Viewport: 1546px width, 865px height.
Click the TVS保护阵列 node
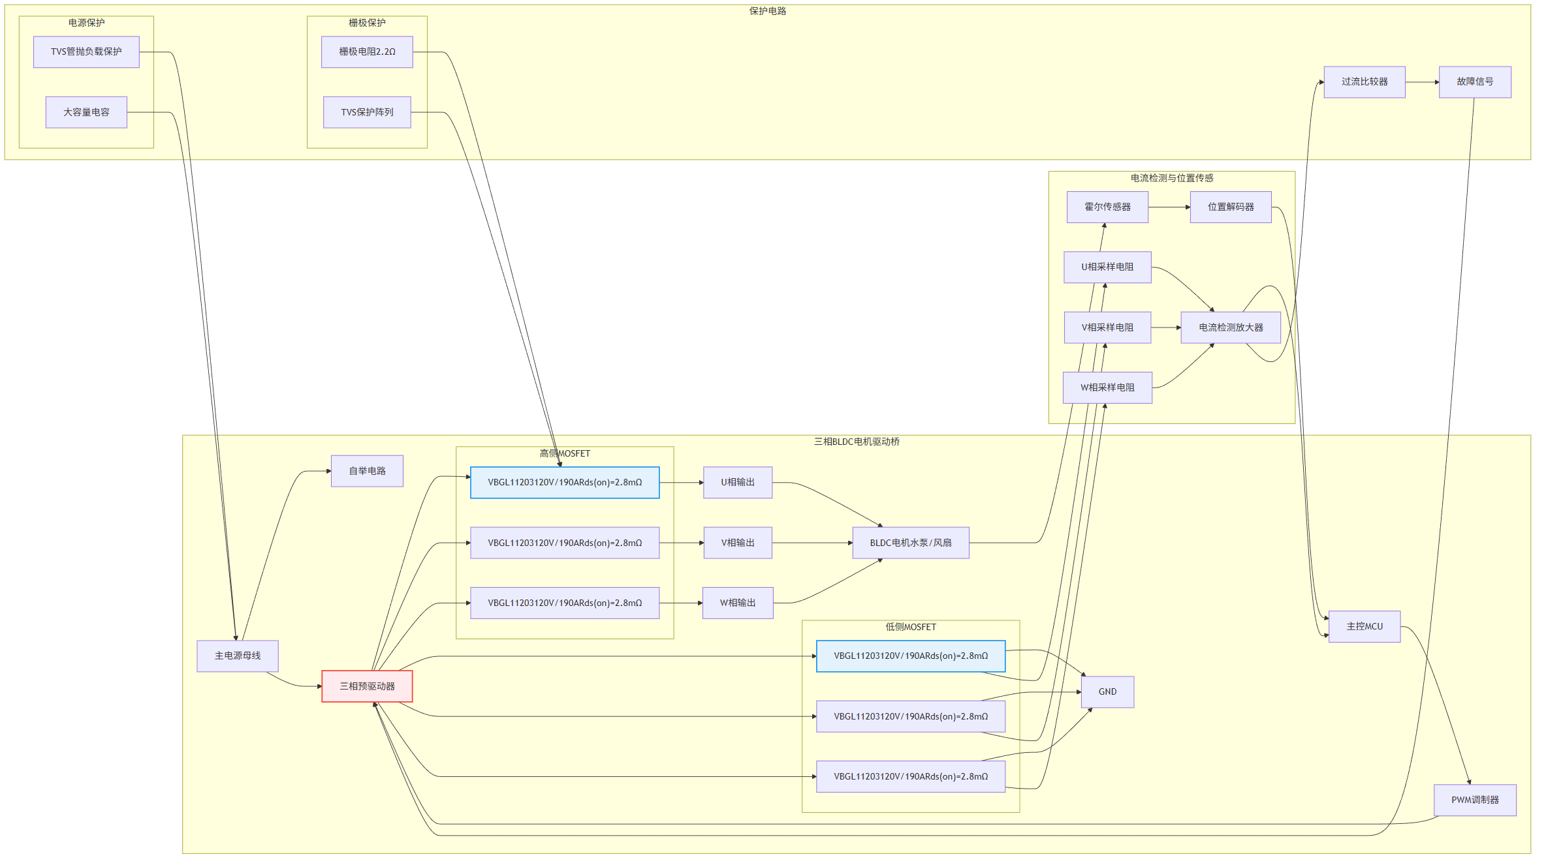click(x=367, y=112)
